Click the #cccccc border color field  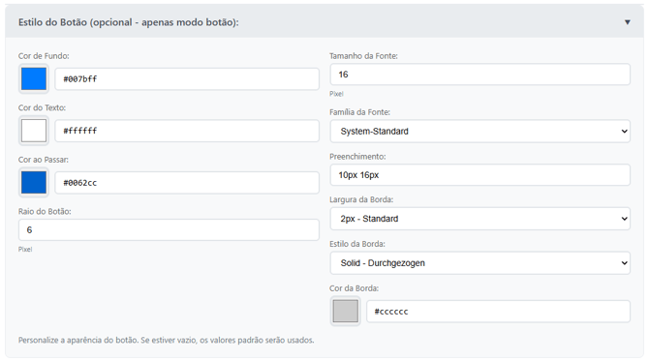coord(498,312)
